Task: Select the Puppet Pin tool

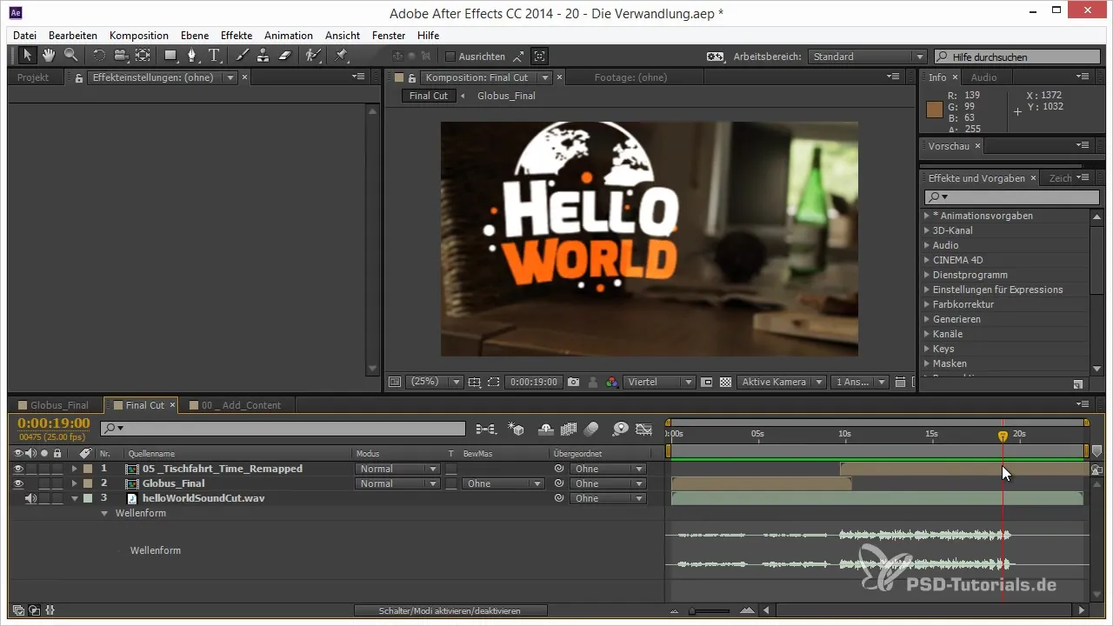Action: 341,56
